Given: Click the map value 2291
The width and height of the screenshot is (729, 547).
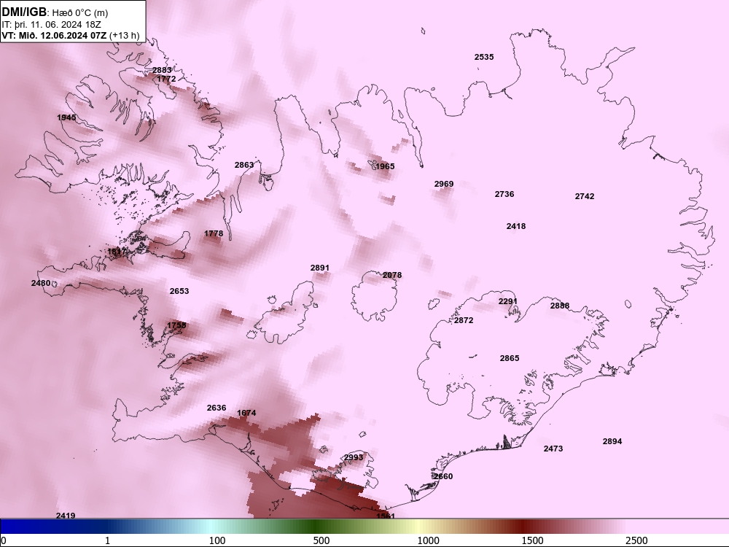Looking at the screenshot, I should 507,302.
